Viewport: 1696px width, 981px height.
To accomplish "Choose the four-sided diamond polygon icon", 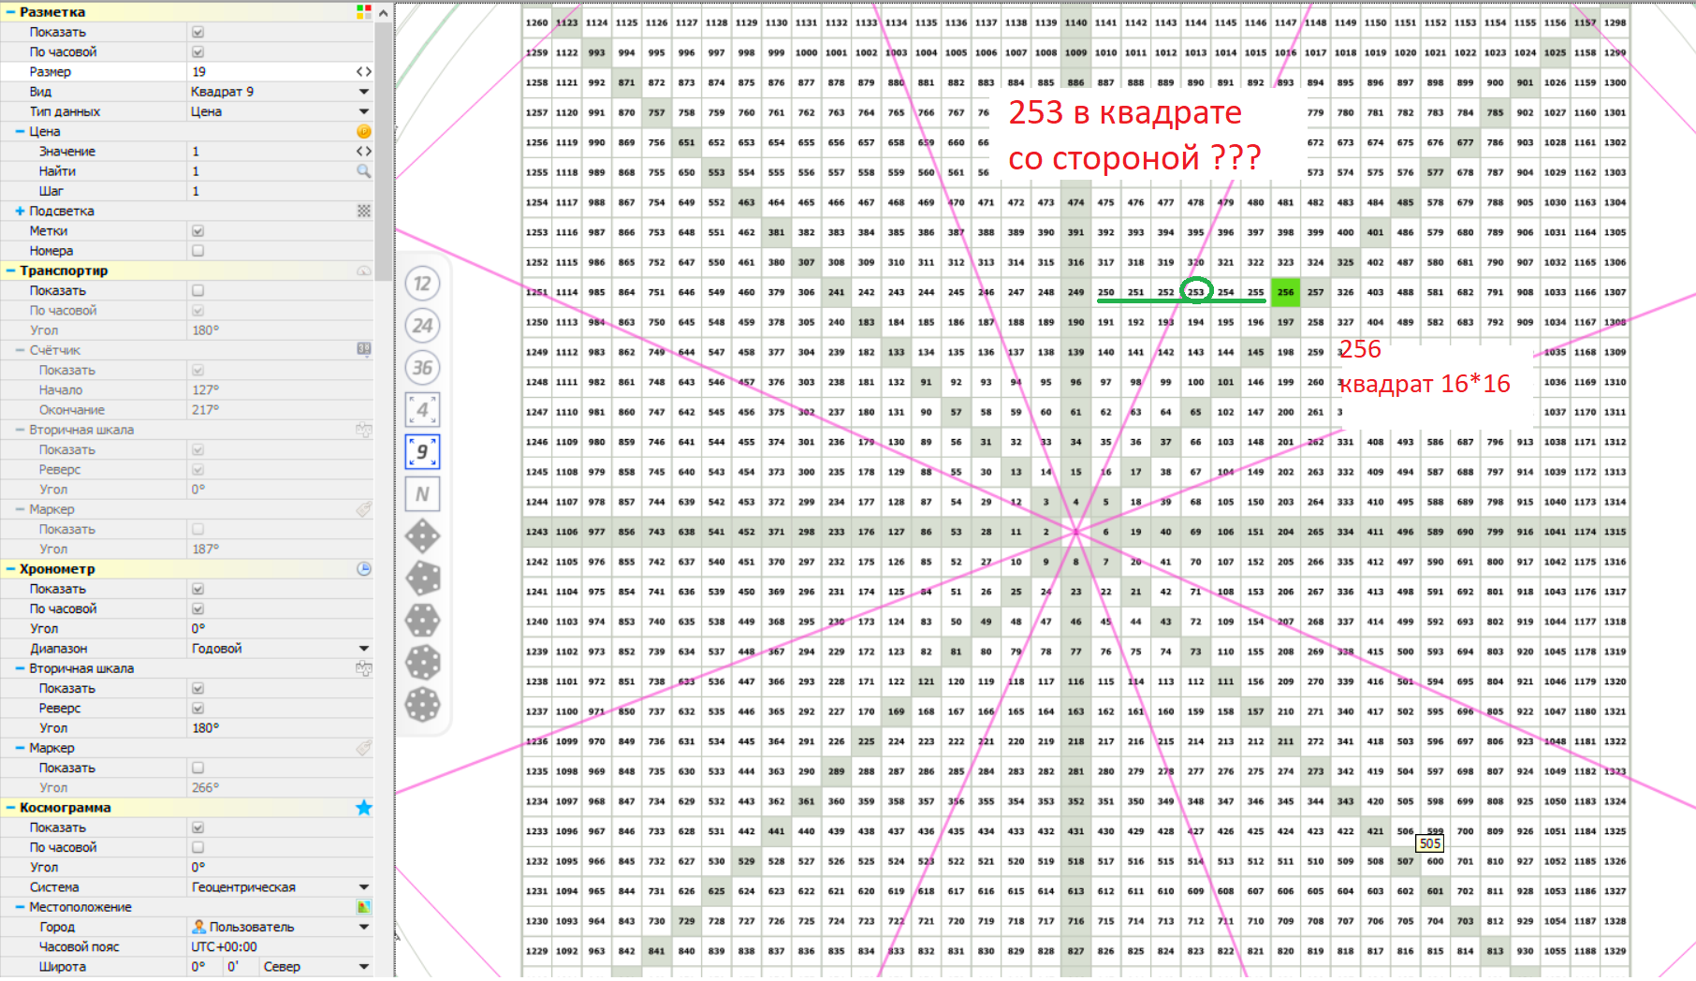I will click(422, 536).
